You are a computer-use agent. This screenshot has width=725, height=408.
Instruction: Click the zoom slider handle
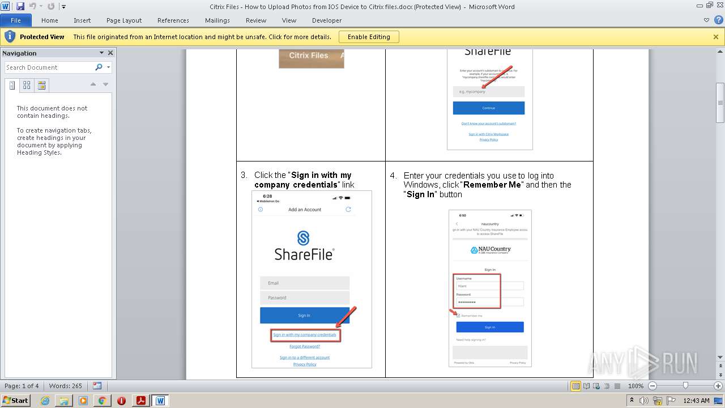685,386
